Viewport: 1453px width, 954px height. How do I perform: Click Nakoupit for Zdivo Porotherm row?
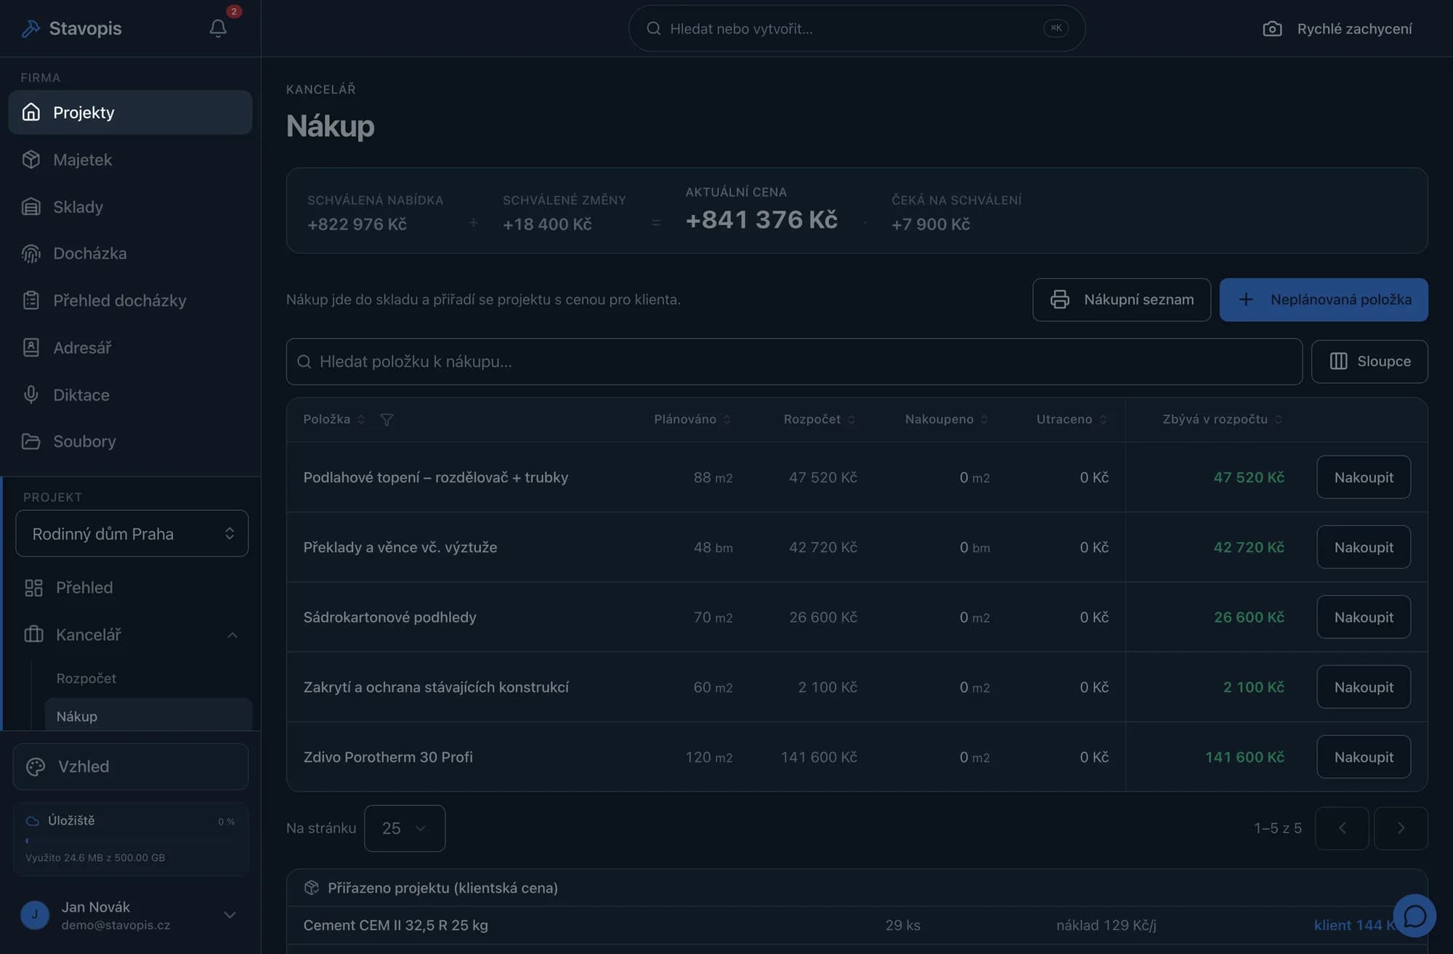[1364, 757]
